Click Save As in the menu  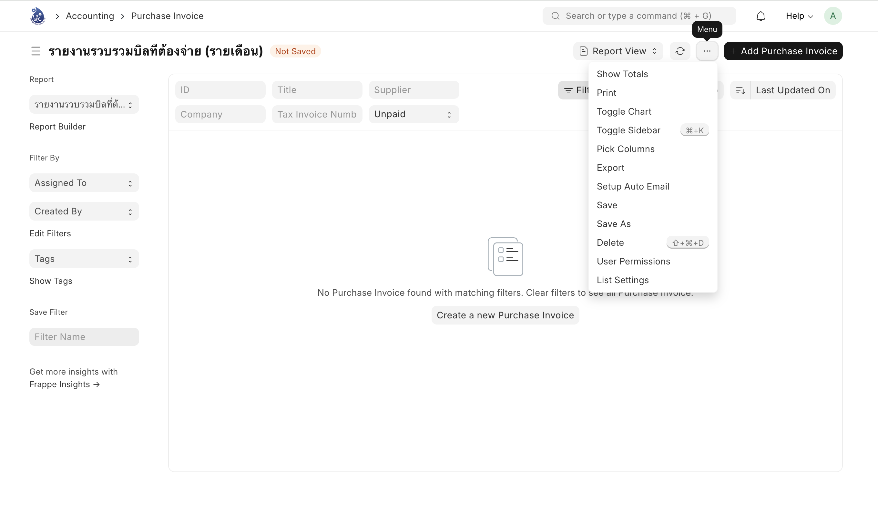(x=653, y=224)
